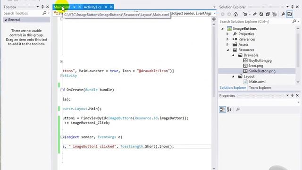The image size is (302, 170).
Task: Close the Toolbox panel
Action: 47,7
